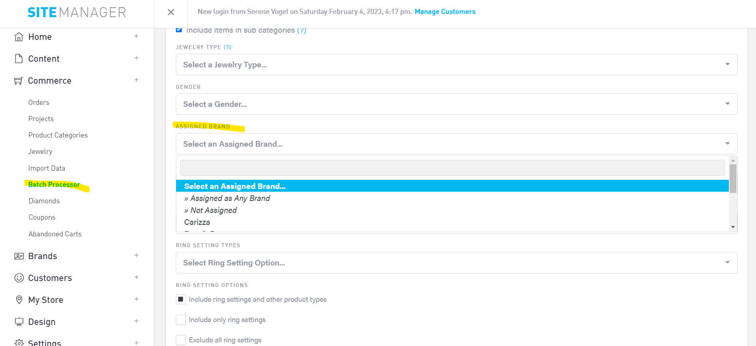This screenshot has height=346, width=756.
Task: Enable 'Exclude all ring settings' checkbox
Action: (x=181, y=340)
